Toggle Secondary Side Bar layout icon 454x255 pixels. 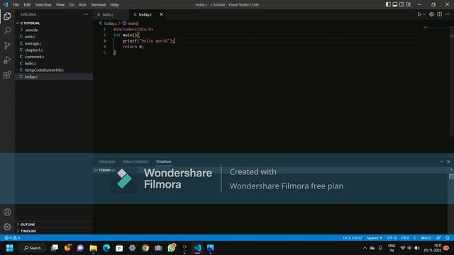coord(402,5)
